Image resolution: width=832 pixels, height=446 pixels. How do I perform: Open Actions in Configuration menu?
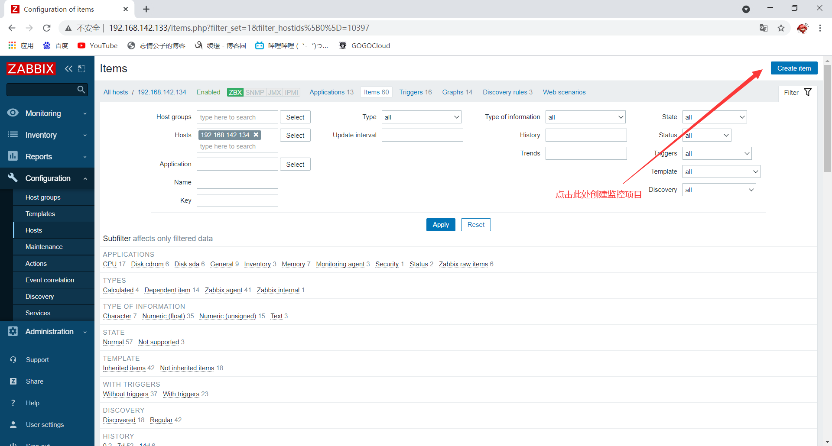tap(36, 263)
